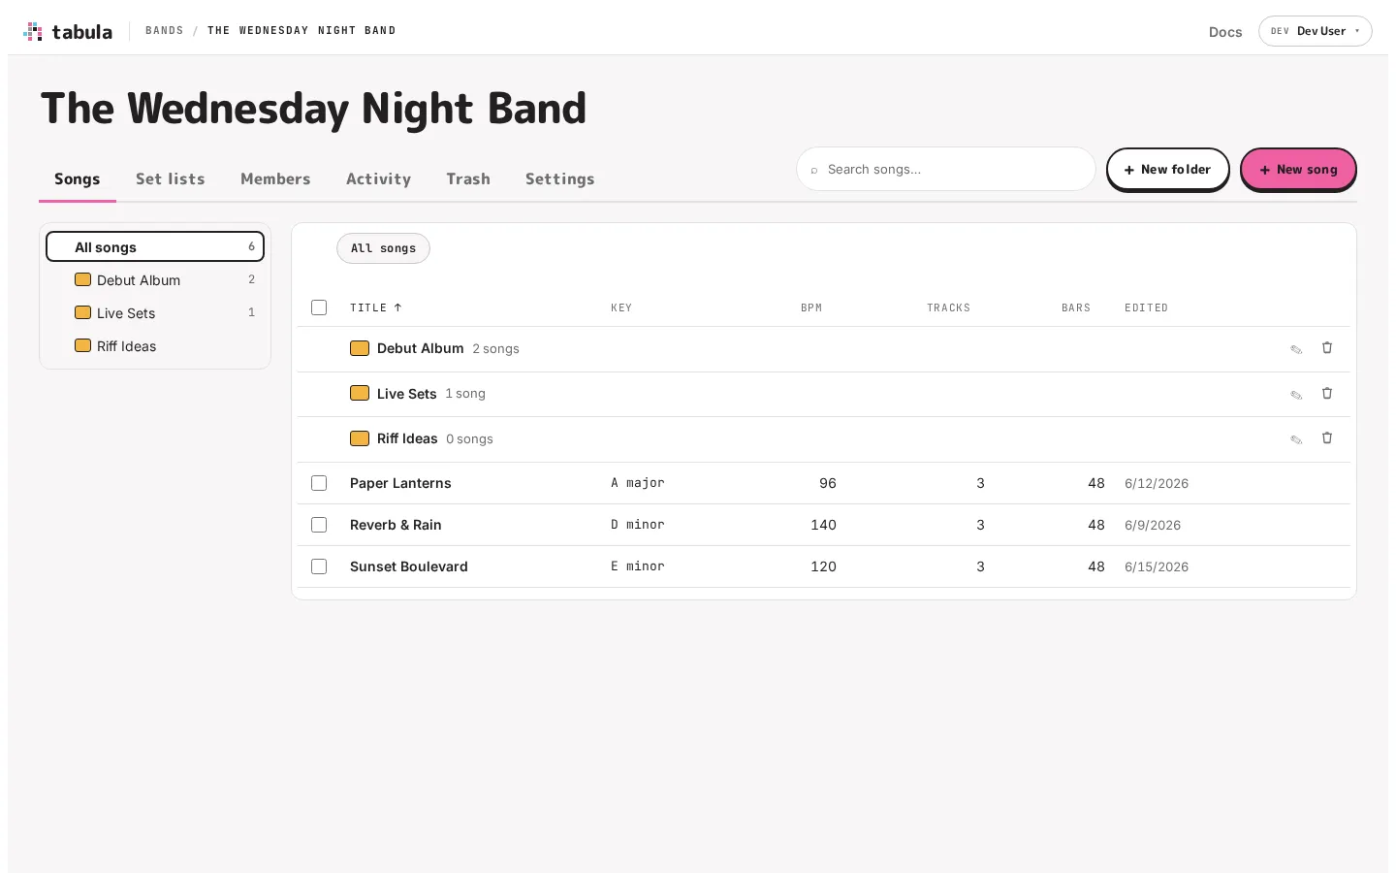Go to the Activity tab

[x=378, y=178]
